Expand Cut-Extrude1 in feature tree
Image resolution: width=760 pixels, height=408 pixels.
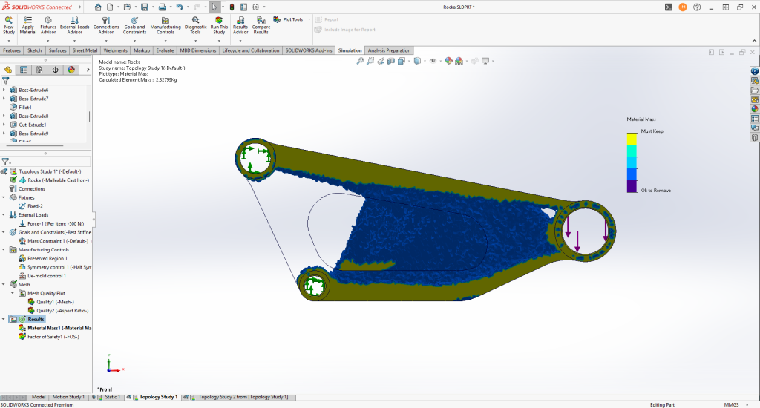coord(4,125)
